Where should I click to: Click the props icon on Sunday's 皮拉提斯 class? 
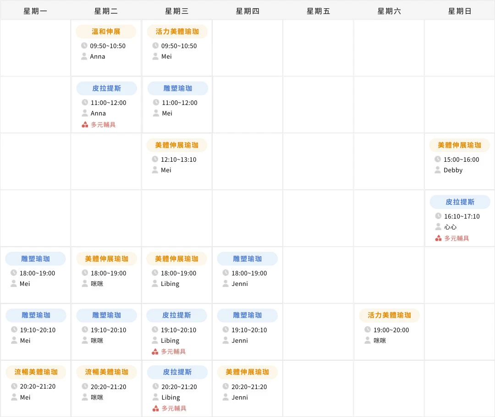pyautogui.click(x=438, y=238)
